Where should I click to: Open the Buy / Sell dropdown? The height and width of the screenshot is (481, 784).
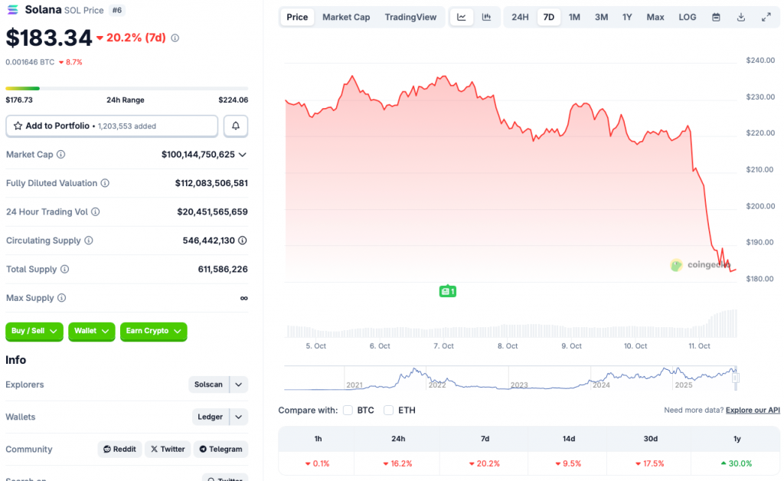tap(34, 331)
